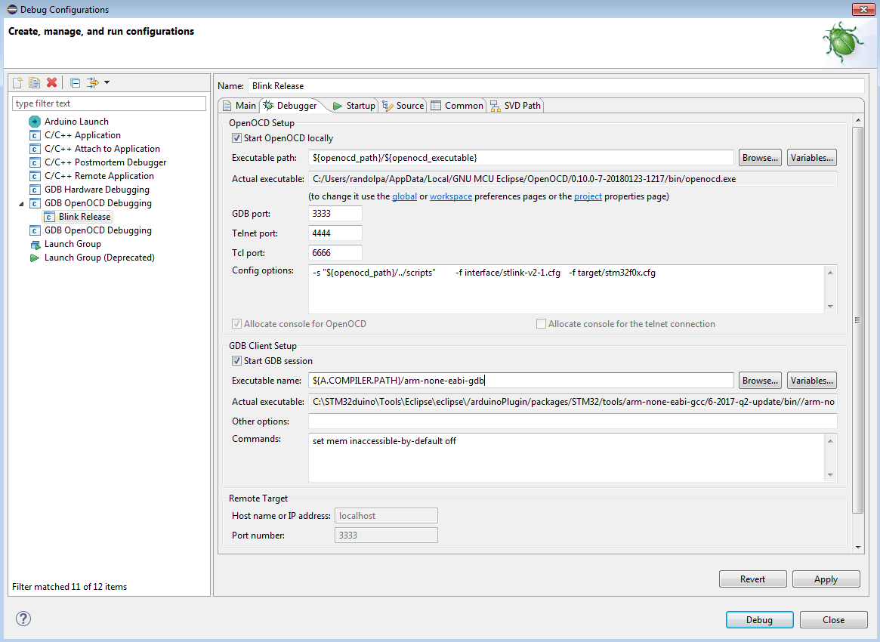Enable Allocate console for the telnet connection
880x642 pixels.
tap(541, 324)
